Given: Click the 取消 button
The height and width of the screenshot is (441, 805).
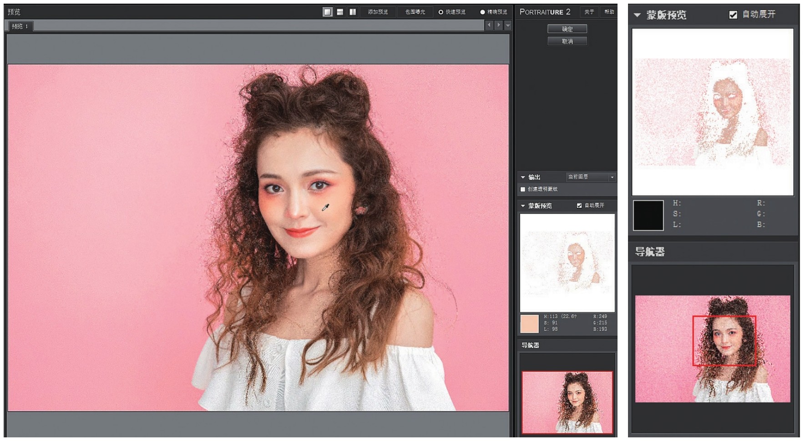Looking at the screenshot, I should (567, 41).
